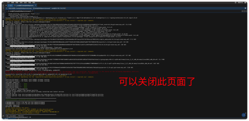Open the 编辑 (Edit) menu
The image size is (249, 121).
pos(12,3)
